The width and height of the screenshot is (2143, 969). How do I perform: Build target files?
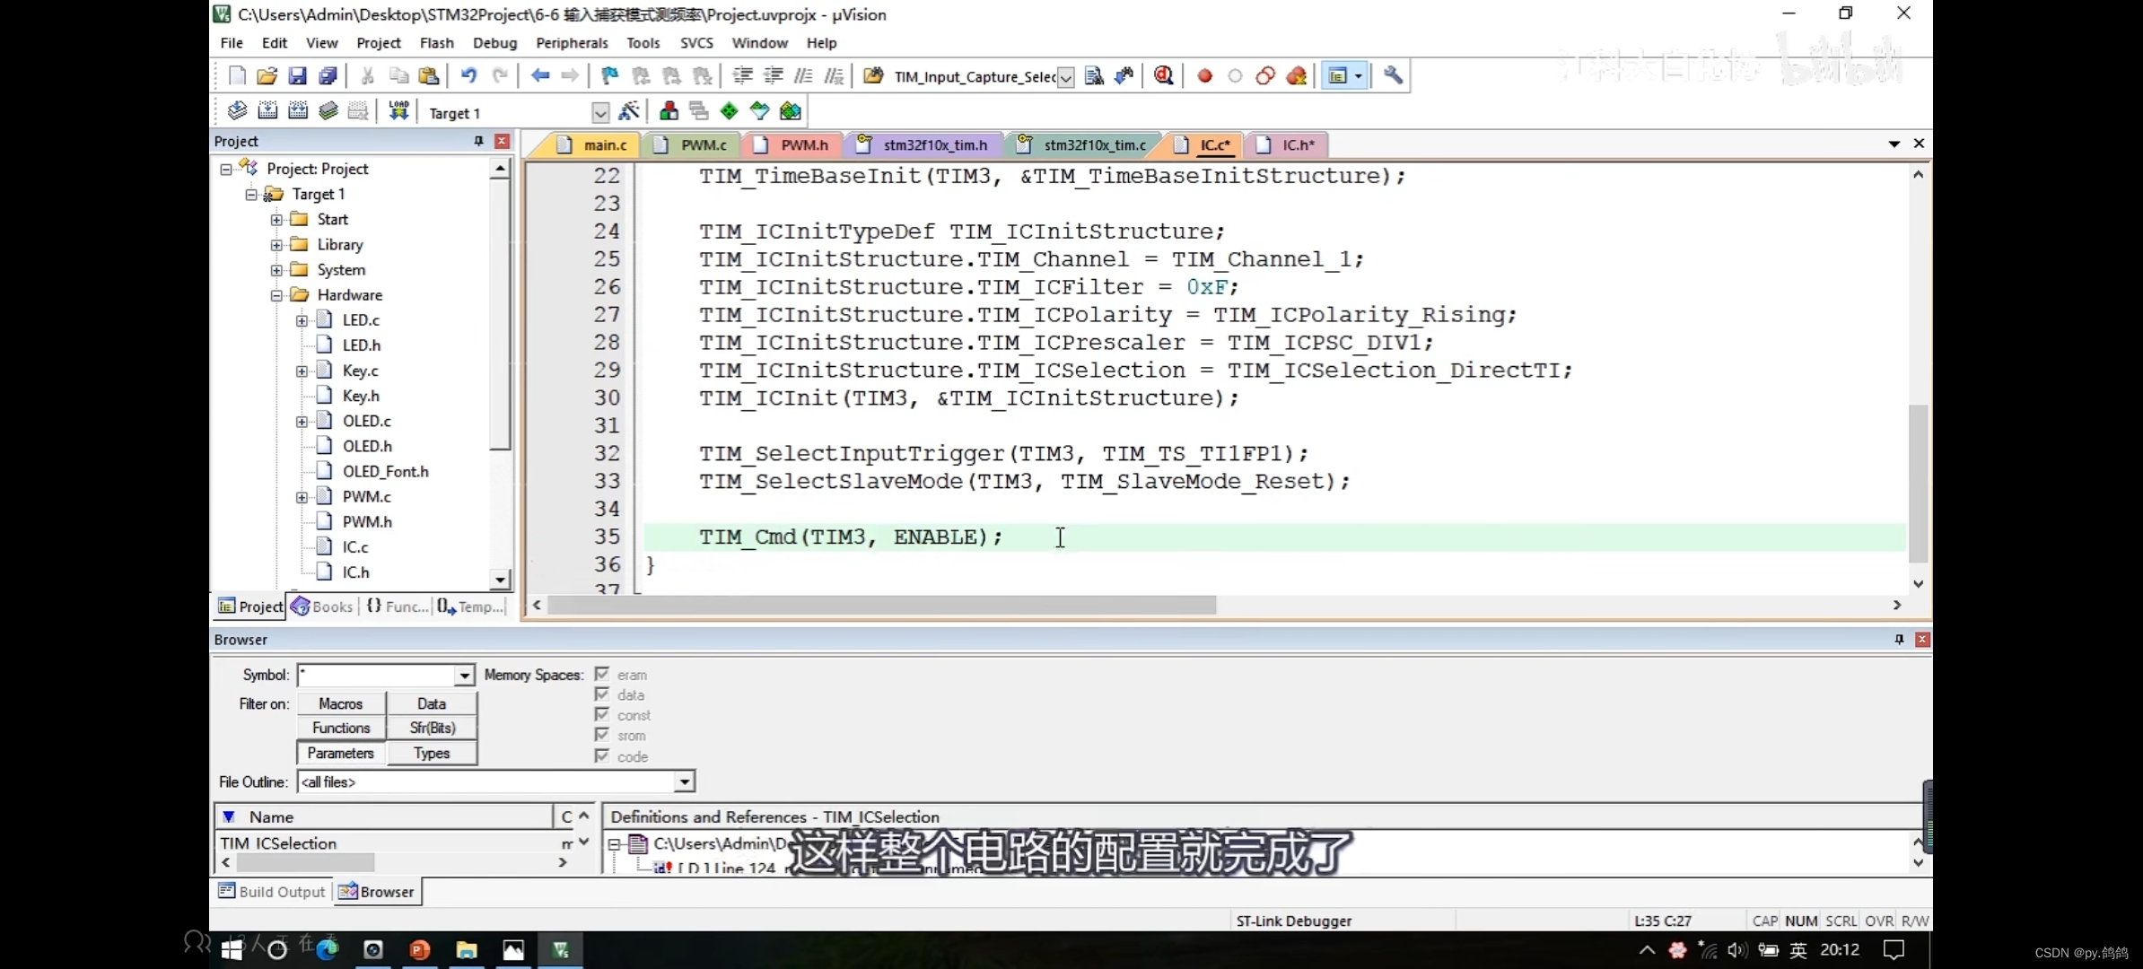point(267,111)
